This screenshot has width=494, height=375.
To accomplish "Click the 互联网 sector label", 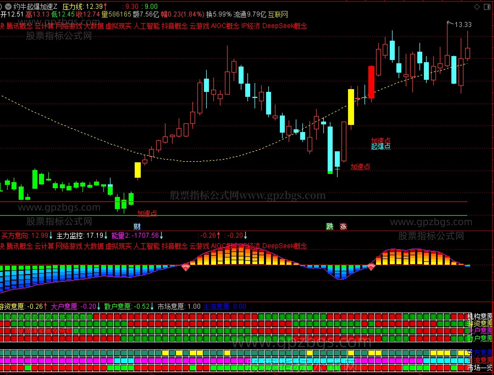I will [278, 14].
